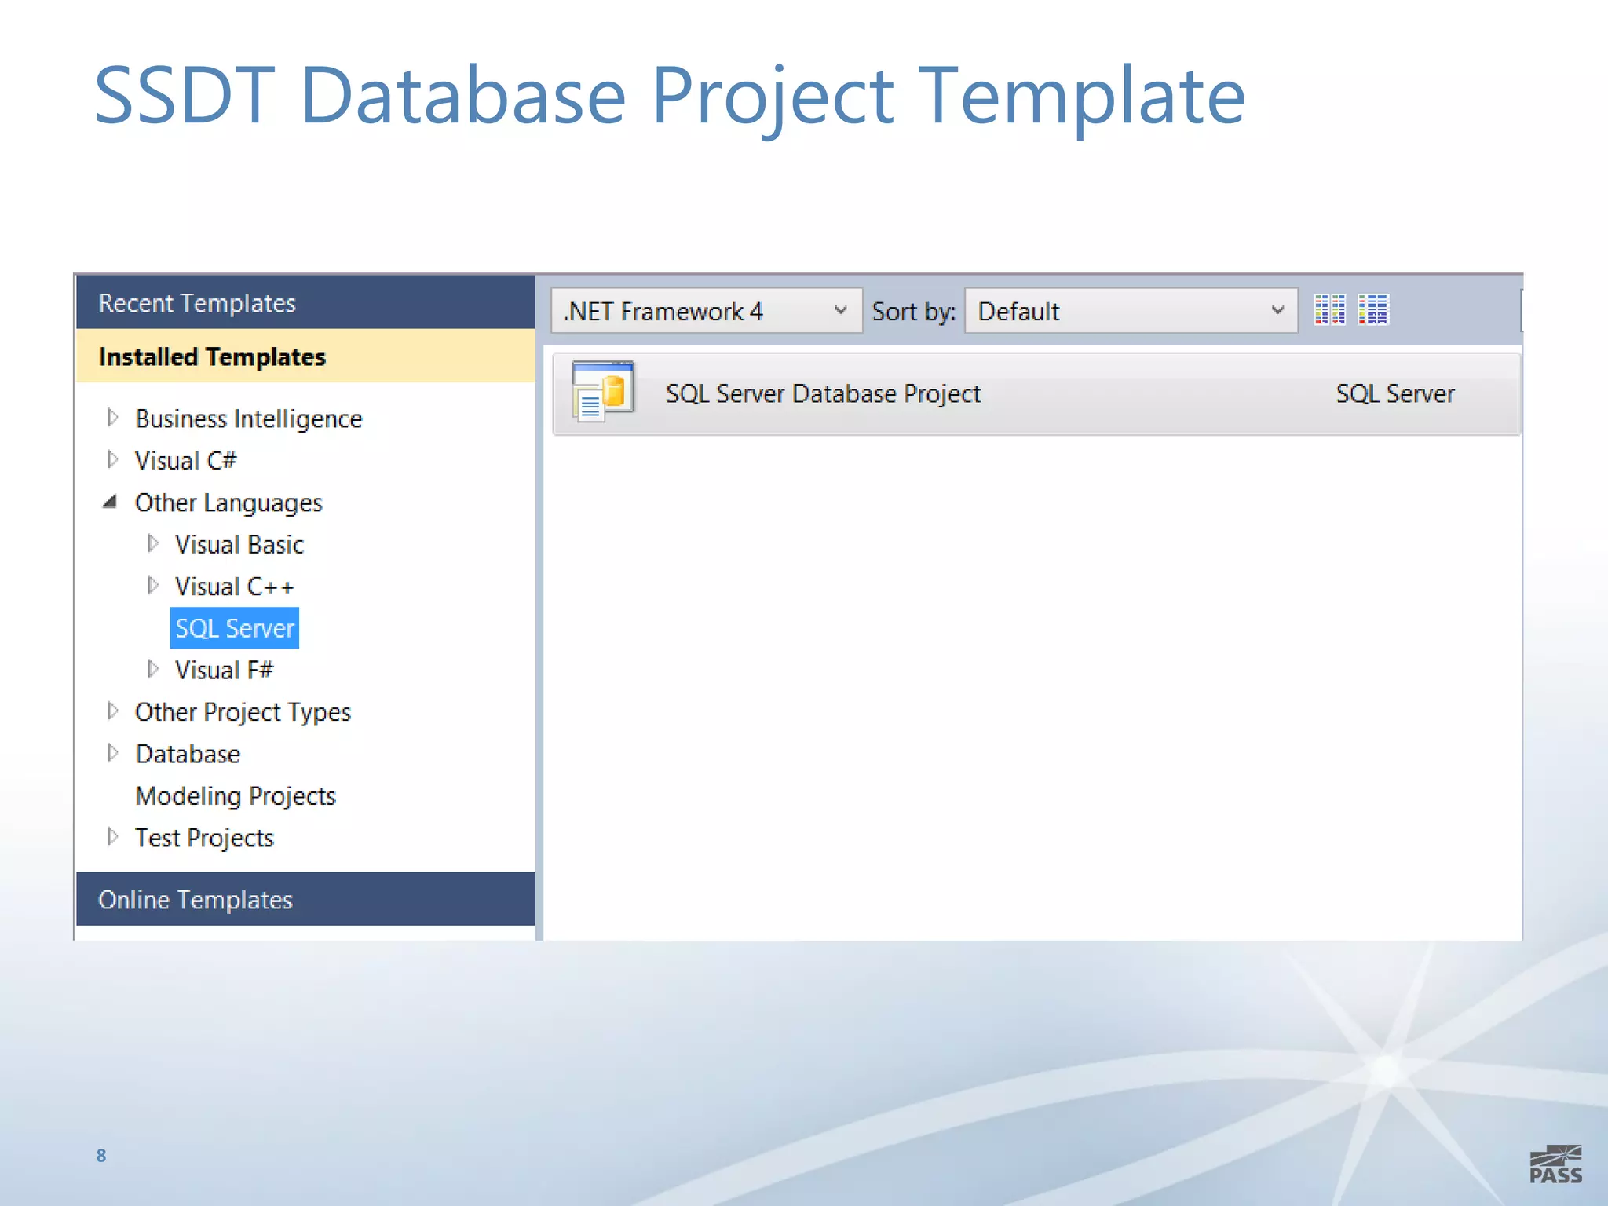Viewport: 1608px width, 1206px height.
Task: Expand the Business Intelligence node
Action: pos(112,418)
